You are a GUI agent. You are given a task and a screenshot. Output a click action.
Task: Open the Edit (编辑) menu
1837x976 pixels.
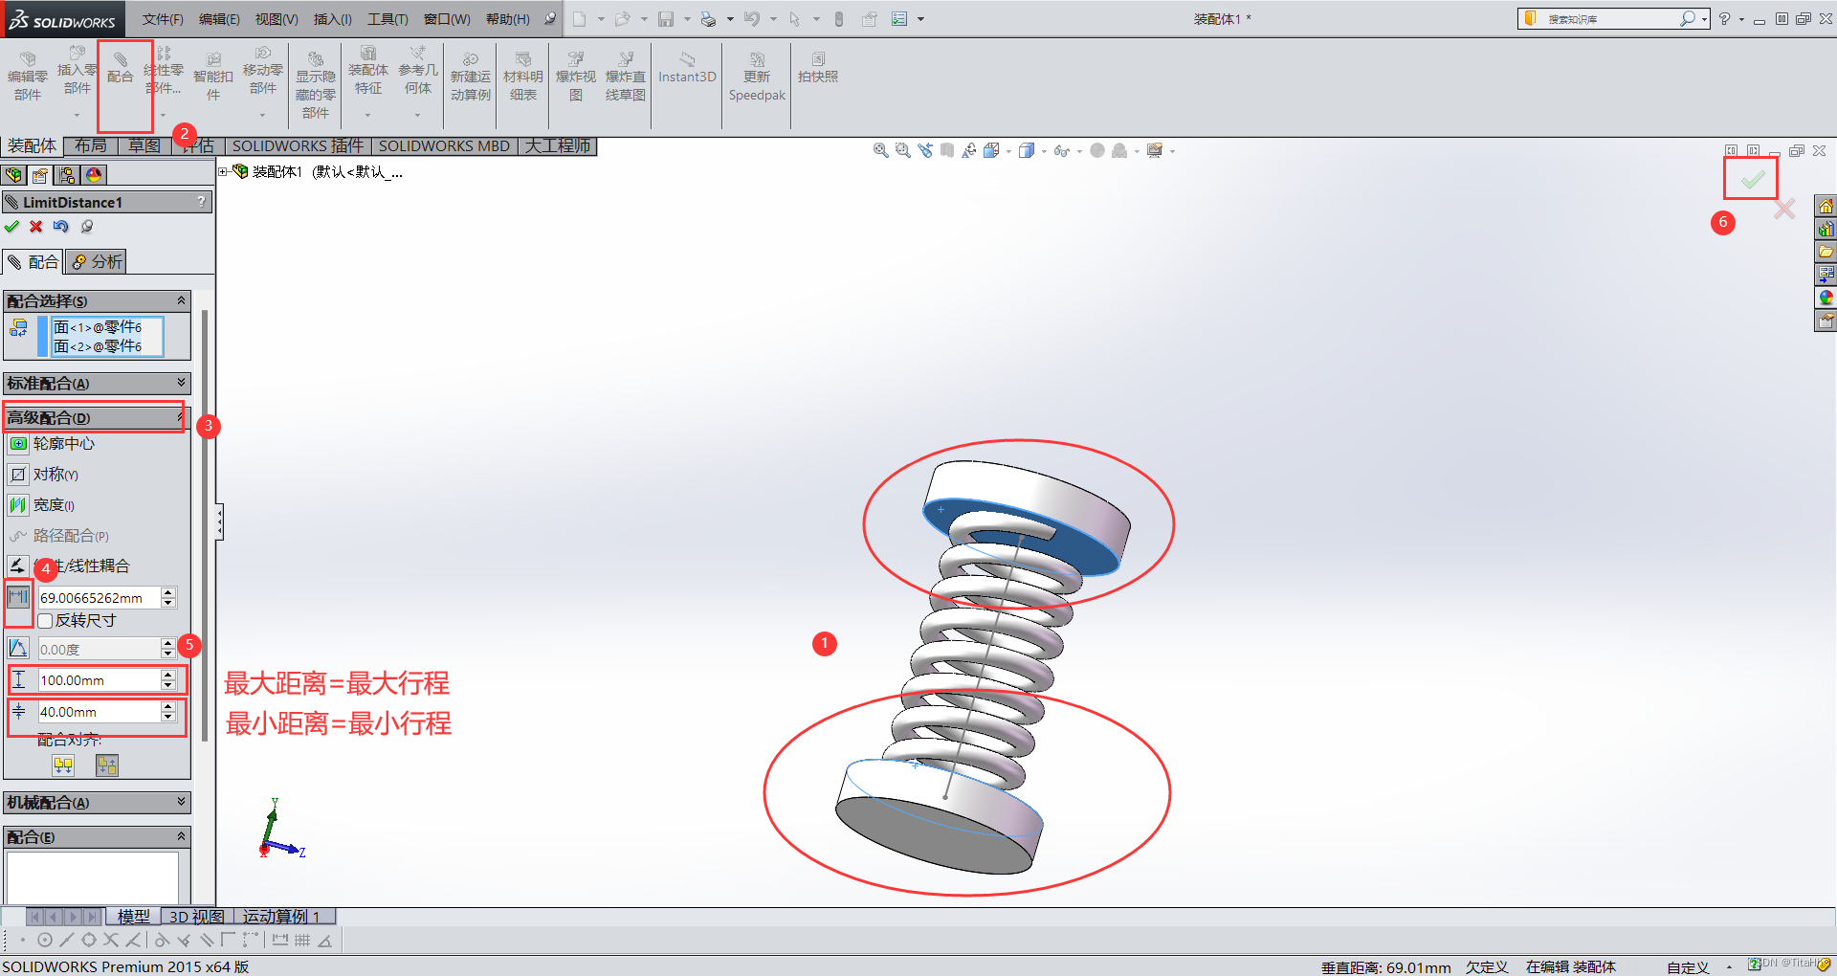[x=219, y=19]
